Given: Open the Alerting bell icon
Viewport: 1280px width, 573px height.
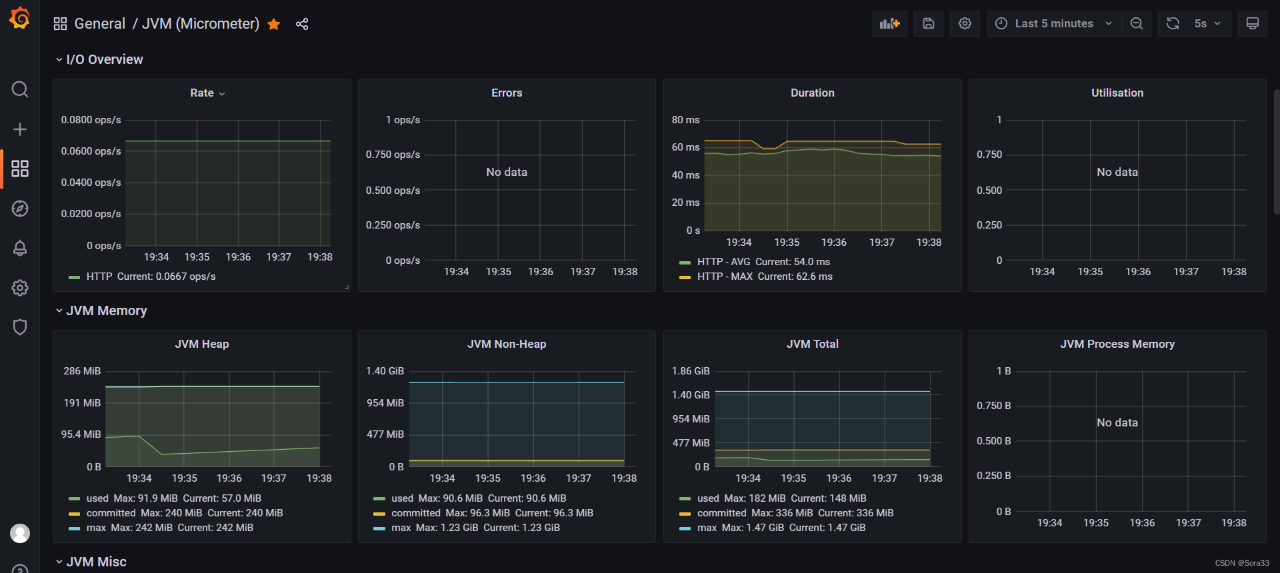Looking at the screenshot, I should [x=20, y=249].
